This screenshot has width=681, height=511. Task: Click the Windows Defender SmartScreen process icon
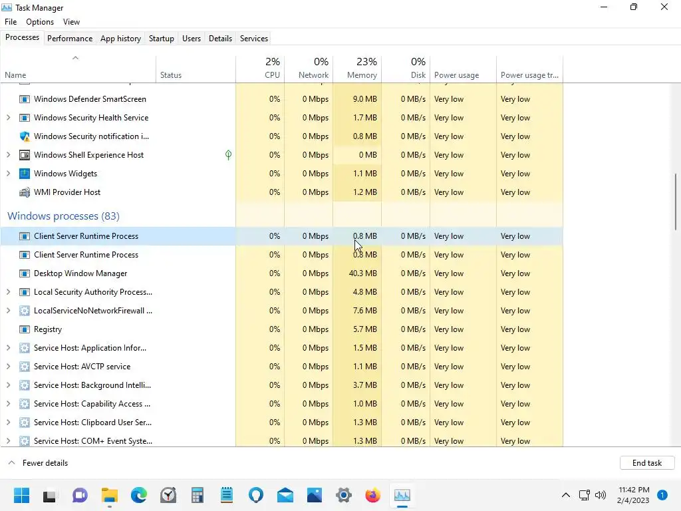tap(25, 99)
